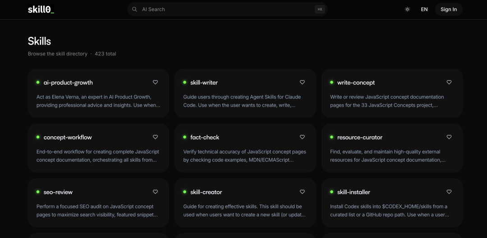Open the skill-installer skill title

[x=354, y=192]
